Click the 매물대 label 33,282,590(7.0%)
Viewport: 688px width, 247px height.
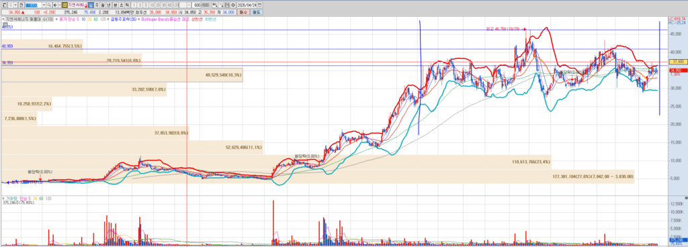[148, 89]
